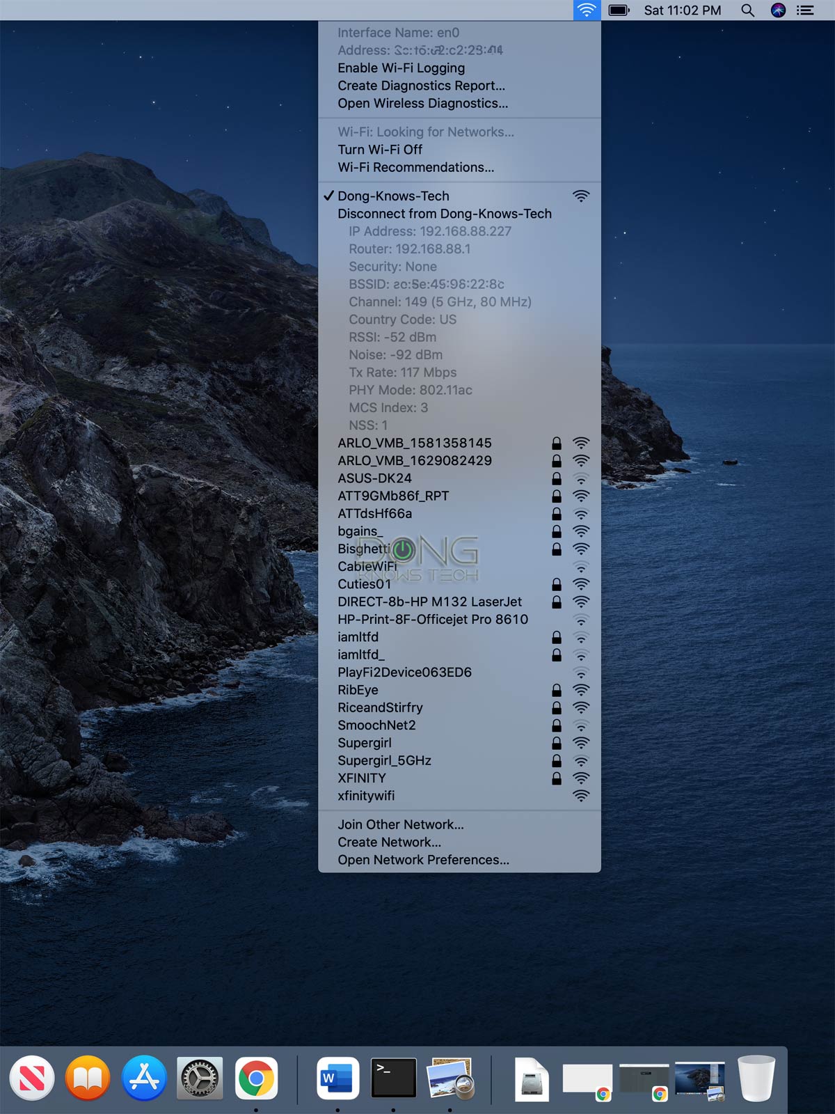Click the lock icon beside XFINITY
Image resolution: width=835 pixels, height=1114 pixels.
tap(557, 778)
